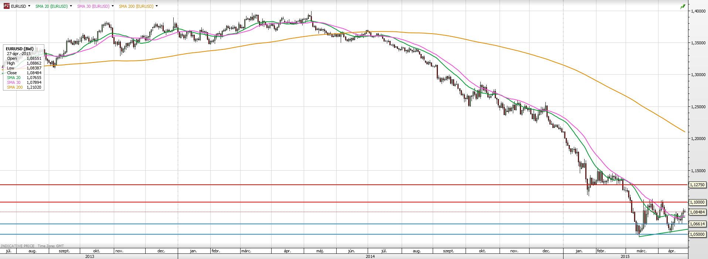Screen dimensions: 708x259
Task: Select the 1,12750 price level tag
Action: 697,185
